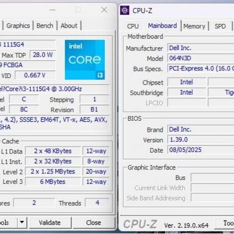Click the CPU-Z app icon in title bar
Screen dimensions: 234x234
coord(124,10)
